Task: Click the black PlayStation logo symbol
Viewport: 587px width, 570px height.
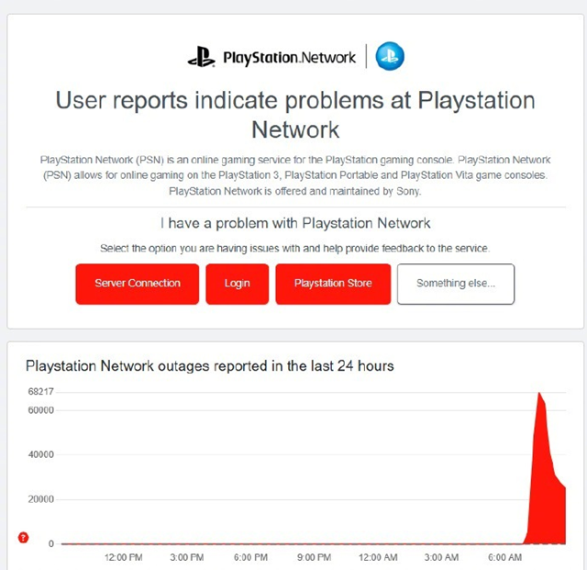Action: click(201, 57)
